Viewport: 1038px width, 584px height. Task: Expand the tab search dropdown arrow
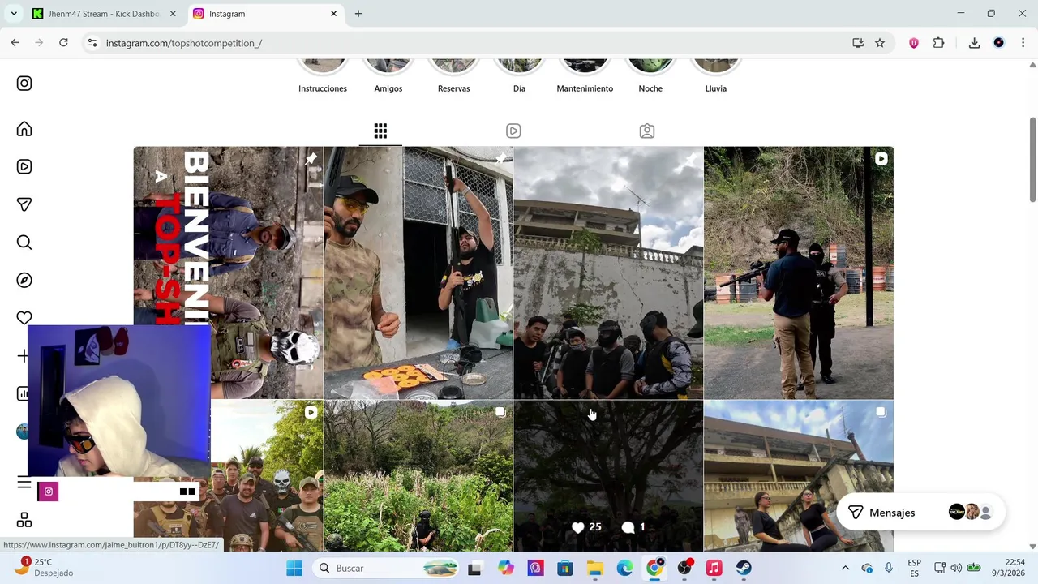pos(14,14)
